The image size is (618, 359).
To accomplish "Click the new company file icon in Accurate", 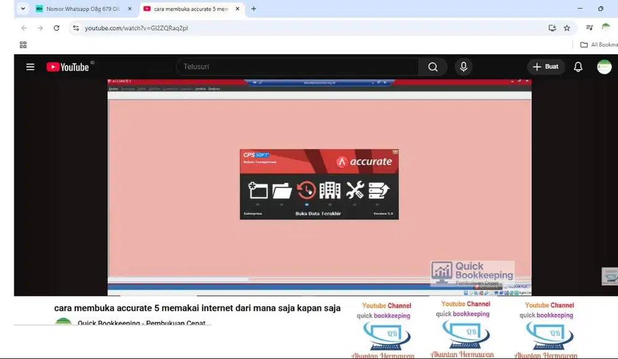I will click(258, 190).
